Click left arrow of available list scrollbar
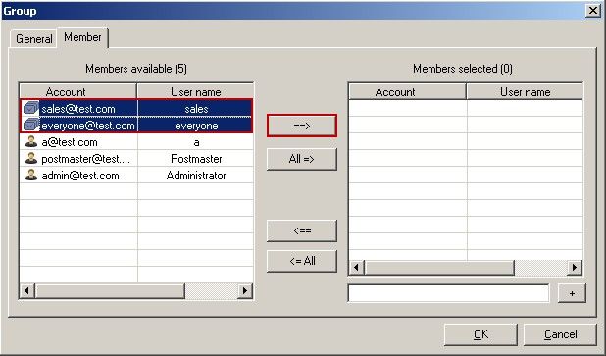 [27, 290]
